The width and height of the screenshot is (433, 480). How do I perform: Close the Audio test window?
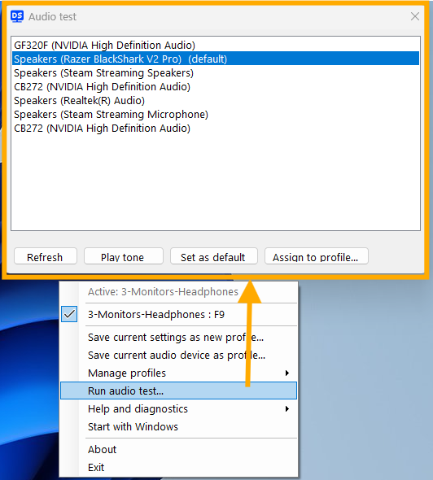[x=415, y=16]
